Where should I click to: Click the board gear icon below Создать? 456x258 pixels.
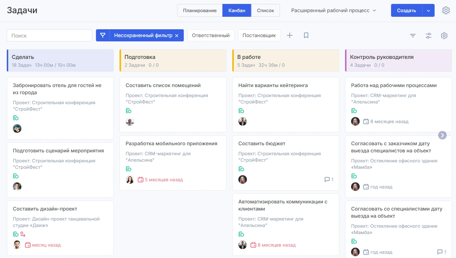pos(444,36)
